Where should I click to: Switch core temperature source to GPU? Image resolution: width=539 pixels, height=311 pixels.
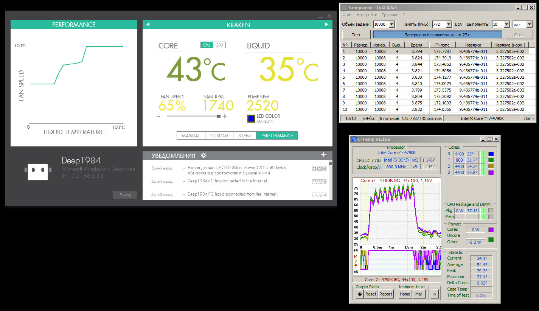(219, 45)
